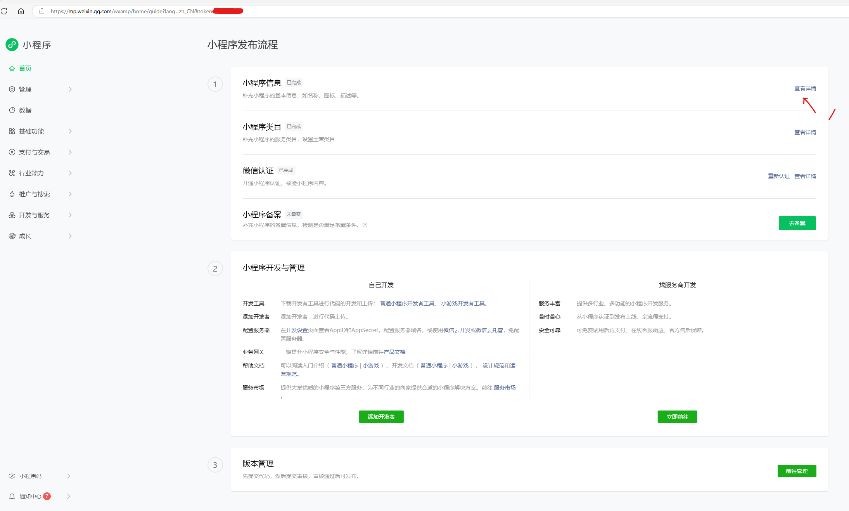Click 重新认证 link for 微信认证
The height and width of the screenshot is (511, 849).
(779, 176)
